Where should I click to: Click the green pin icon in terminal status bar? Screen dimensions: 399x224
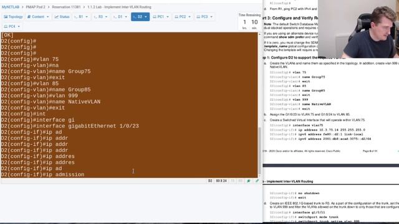point(249,181)
